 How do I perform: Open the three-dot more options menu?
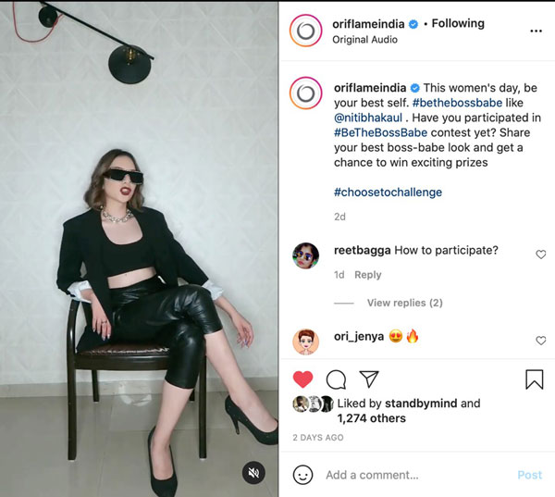[536, 31]
